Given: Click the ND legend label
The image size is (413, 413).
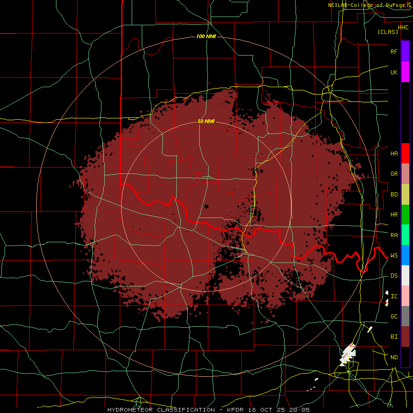Looking at the screenshot, I should coord(394,357).
